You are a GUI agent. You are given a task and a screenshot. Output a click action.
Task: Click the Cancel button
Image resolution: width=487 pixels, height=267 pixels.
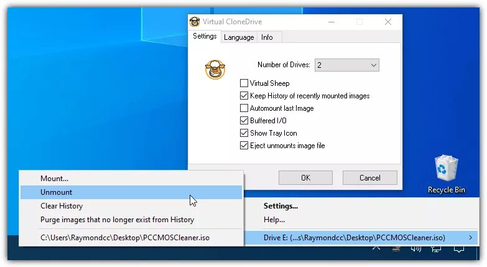(370, 178)
